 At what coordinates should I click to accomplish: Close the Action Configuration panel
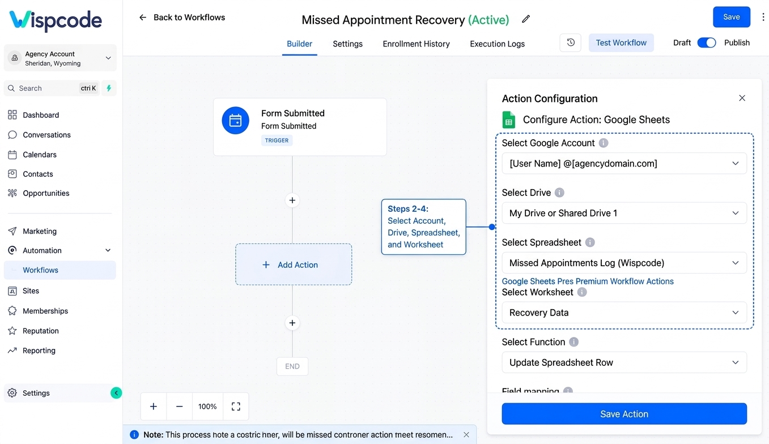742,98
